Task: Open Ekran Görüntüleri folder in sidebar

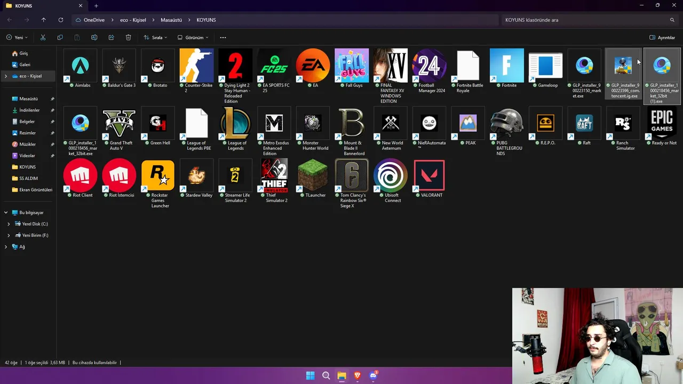Action: click(32, 190)
